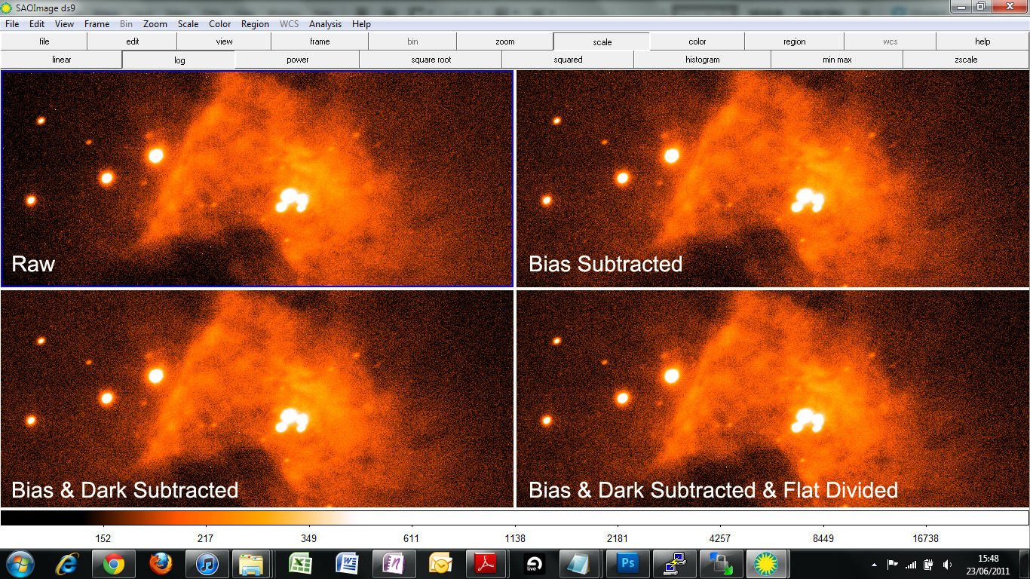Open Microsoft Word from the taskbar
Viewport: 1030px width, 579px height.
coord(348,564)
